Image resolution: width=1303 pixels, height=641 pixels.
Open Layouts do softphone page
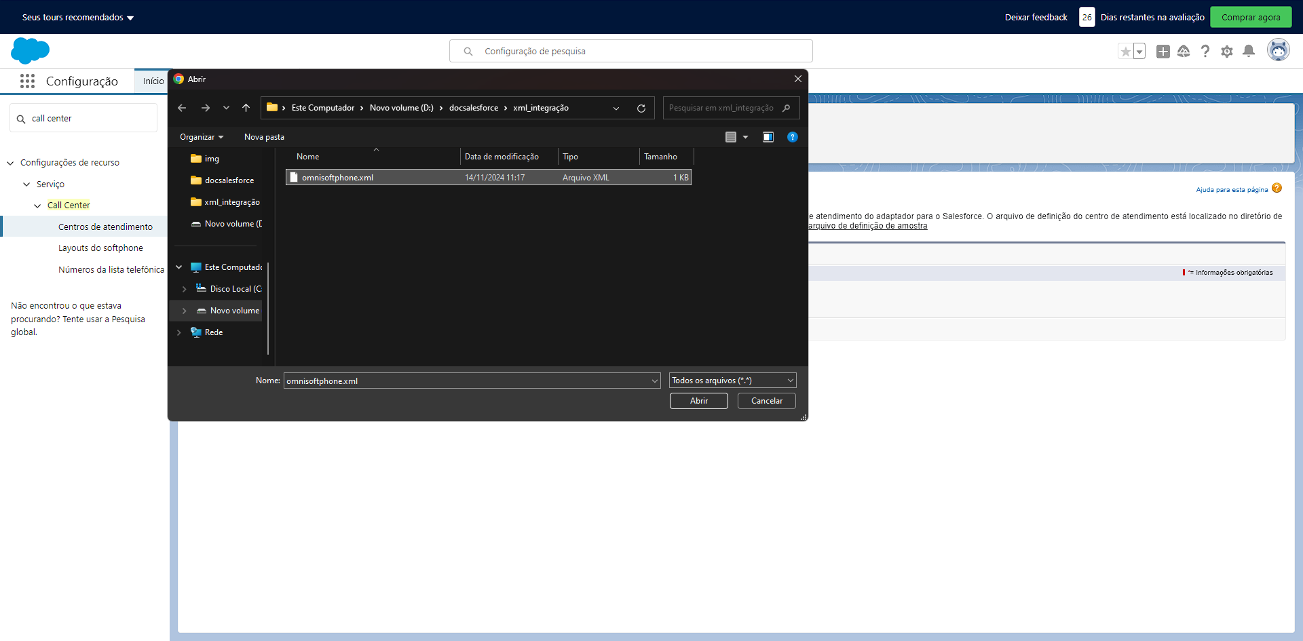click(x=100, y=248)
